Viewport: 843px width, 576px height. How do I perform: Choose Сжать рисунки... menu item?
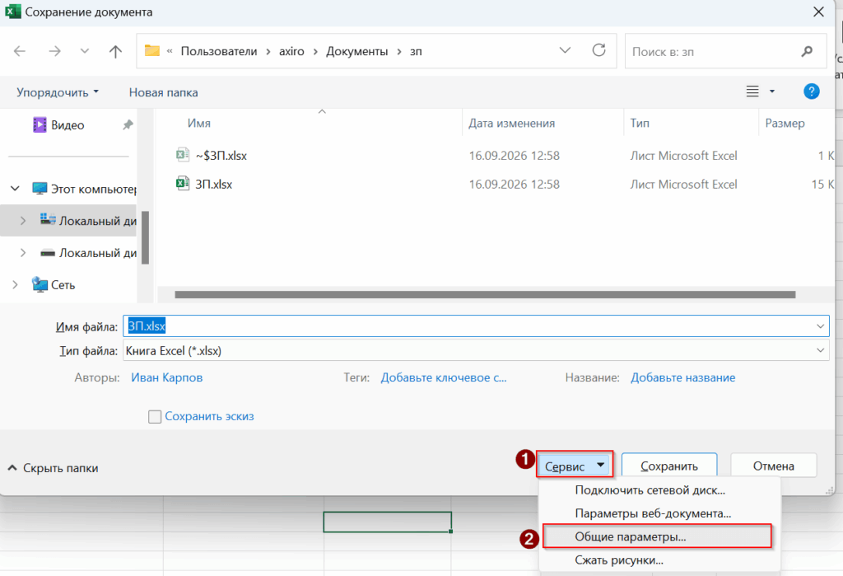659,560
